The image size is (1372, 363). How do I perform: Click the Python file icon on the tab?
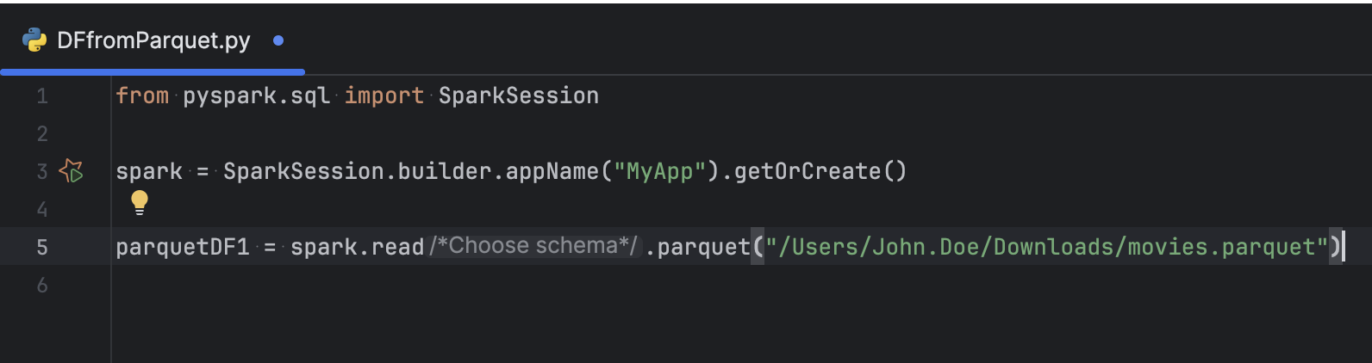click(x=34, y=40)
